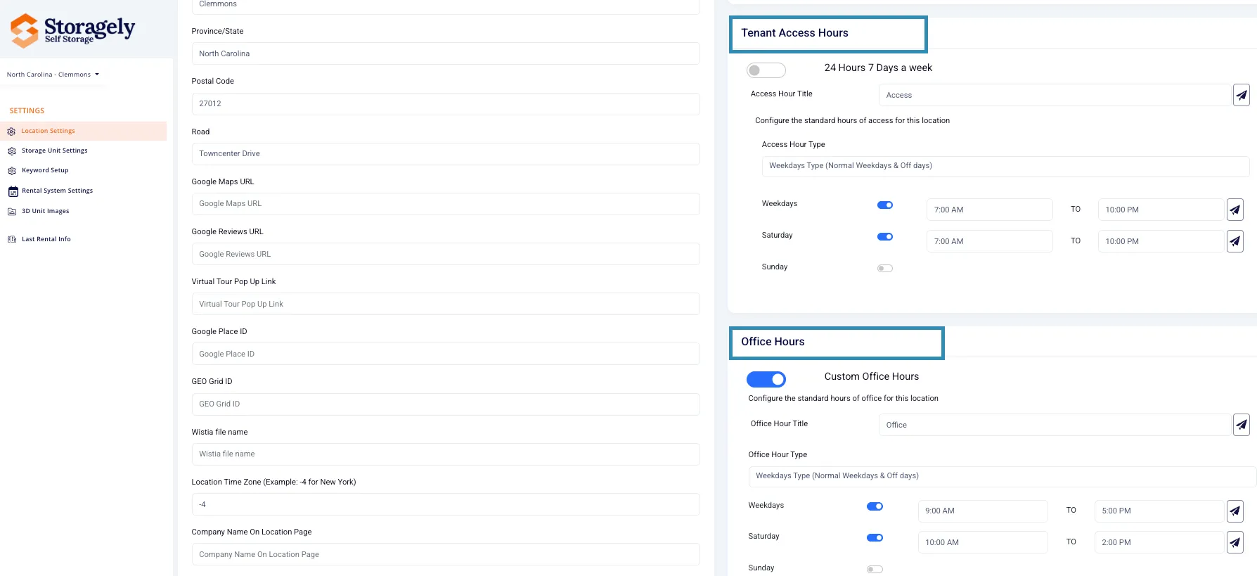Click the Last Rental Info icon
The image size is (1257, 576).
[12, 240]
